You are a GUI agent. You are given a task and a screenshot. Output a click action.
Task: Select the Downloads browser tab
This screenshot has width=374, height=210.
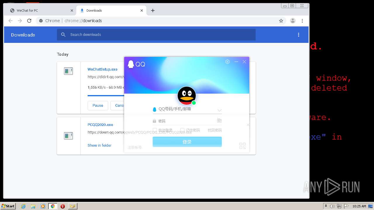click(111, 10)
